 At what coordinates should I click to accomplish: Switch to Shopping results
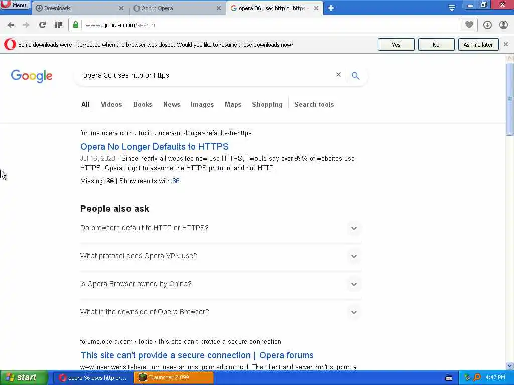[267, 104]
